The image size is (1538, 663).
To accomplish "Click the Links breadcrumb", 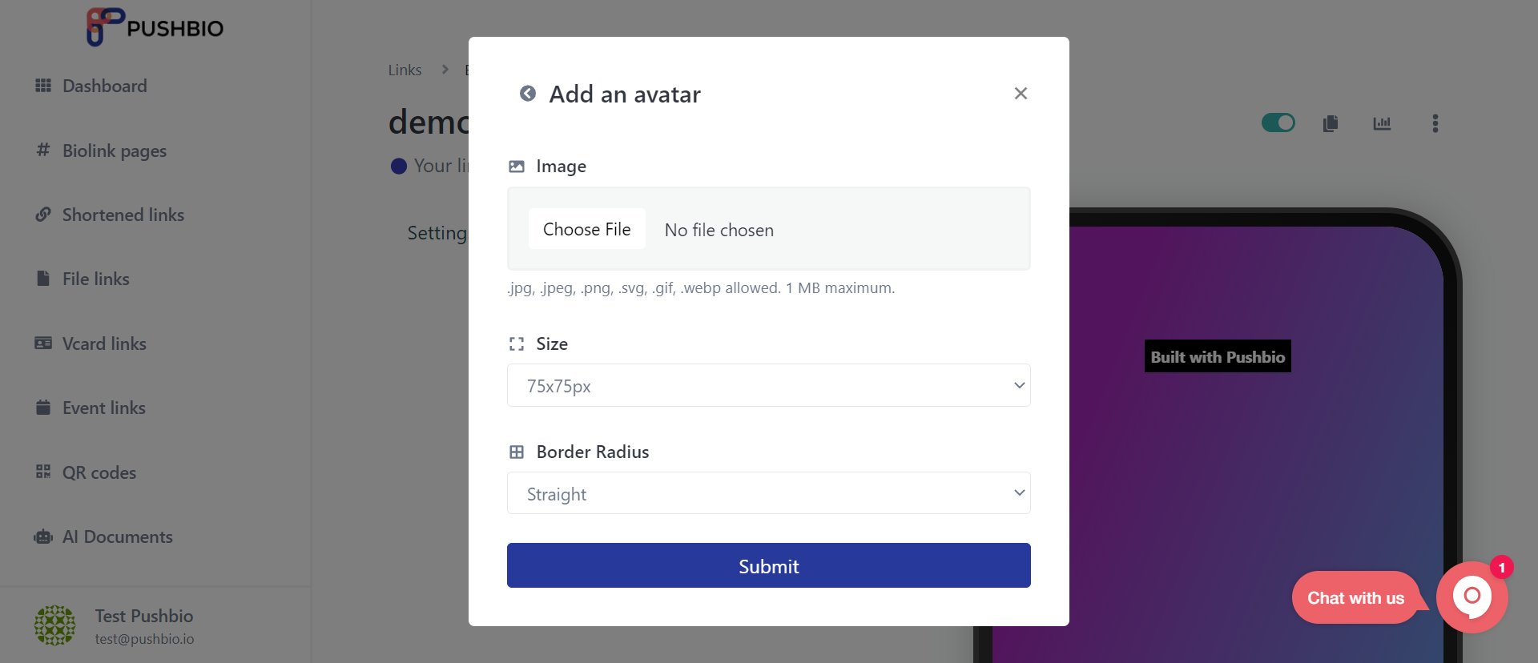I will coord(405,70).
